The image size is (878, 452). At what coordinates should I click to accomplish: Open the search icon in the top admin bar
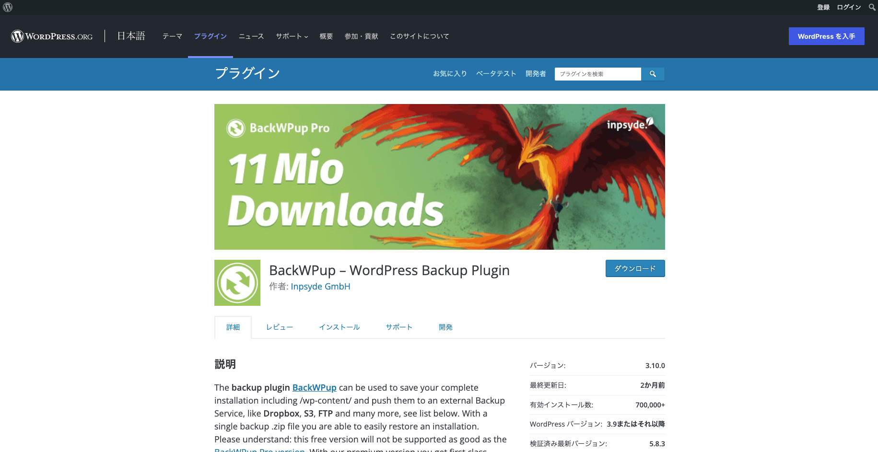click(x=872, y=7)
